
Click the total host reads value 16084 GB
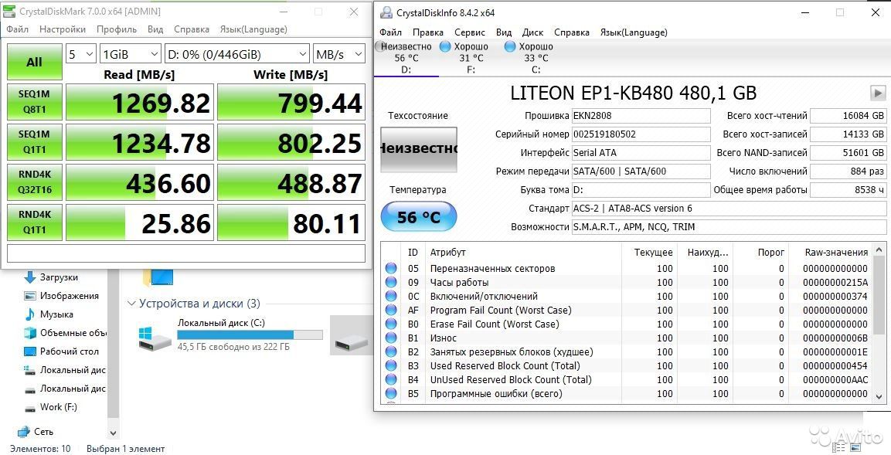(848, 115)
